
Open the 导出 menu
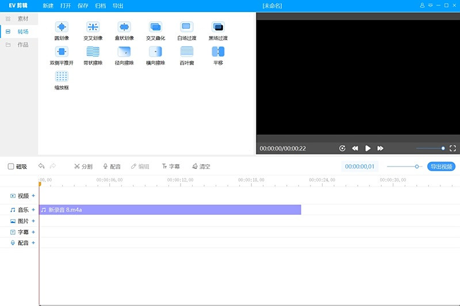[x=117, y=6]
